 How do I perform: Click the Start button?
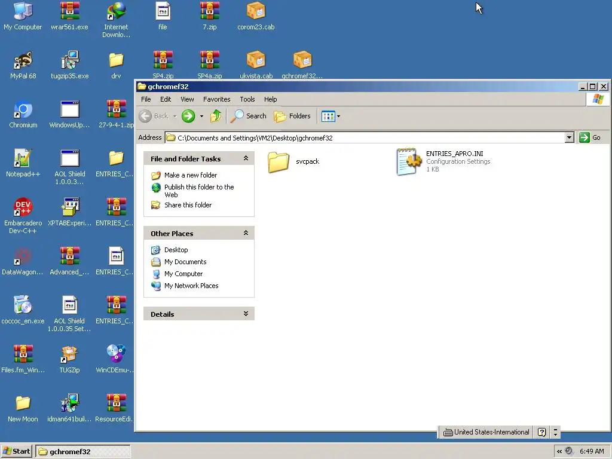(16, 451)
